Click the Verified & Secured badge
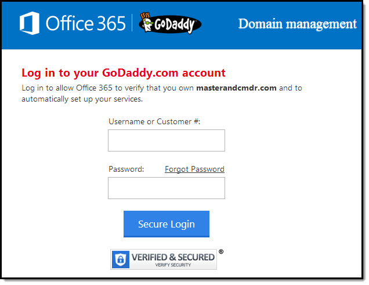This screenshot has height=285, width=369. click(x=164, y=259)
